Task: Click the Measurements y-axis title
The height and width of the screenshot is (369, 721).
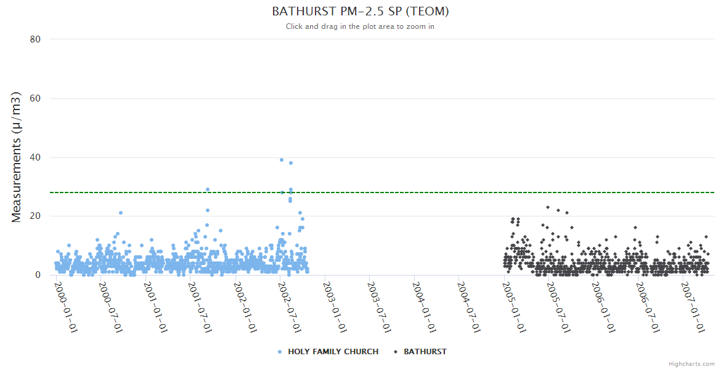Action: click(x=17, y=157)
